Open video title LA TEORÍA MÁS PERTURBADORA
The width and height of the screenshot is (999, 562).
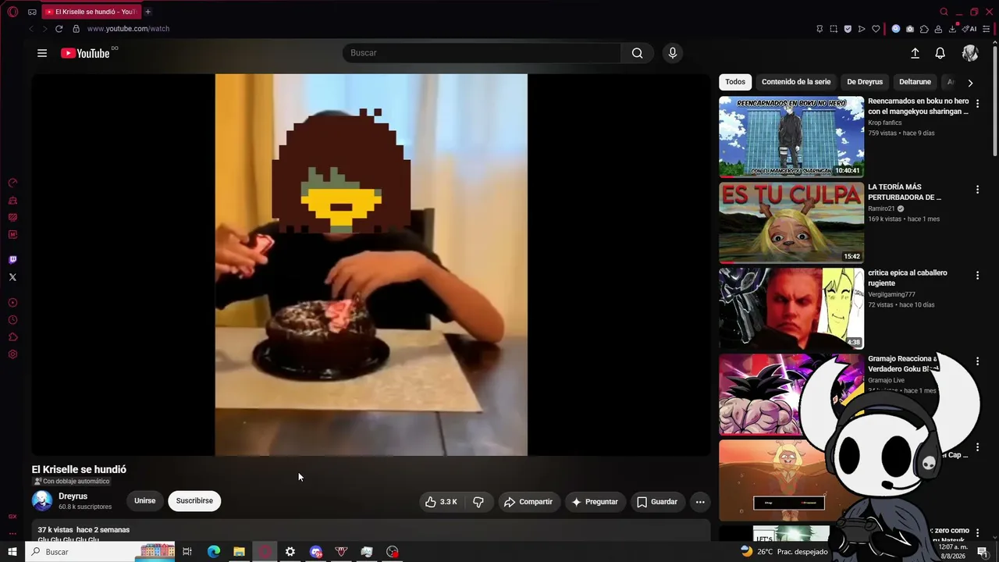point(905,192)
